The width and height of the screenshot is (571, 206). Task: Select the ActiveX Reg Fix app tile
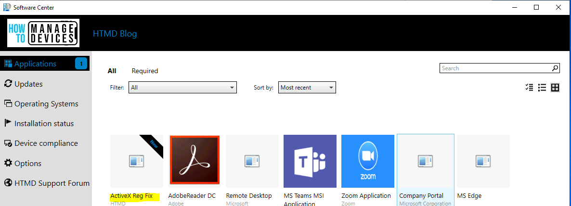(137, 161)
